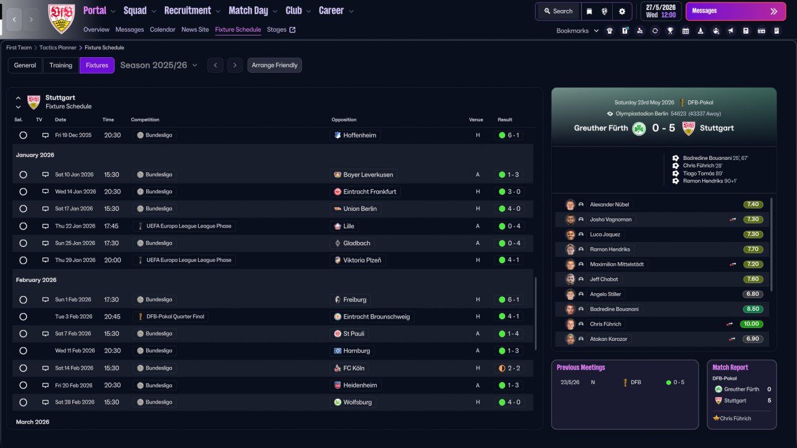Click the TV icon for Bayer Leverkusen fixture
This screenshot has width=797, height=448.
[45, 175]
